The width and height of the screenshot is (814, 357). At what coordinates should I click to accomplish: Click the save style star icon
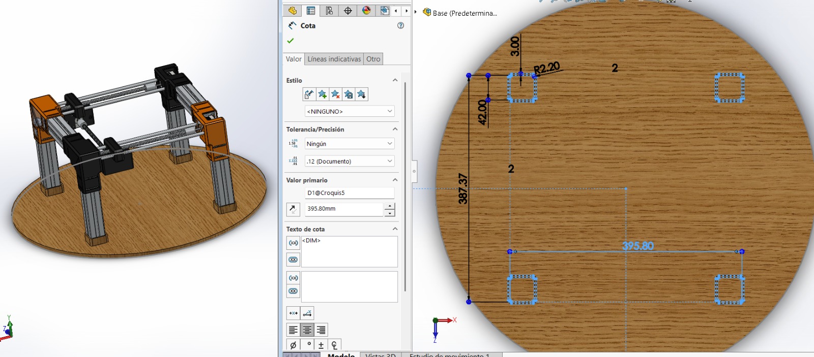(348, 94)
